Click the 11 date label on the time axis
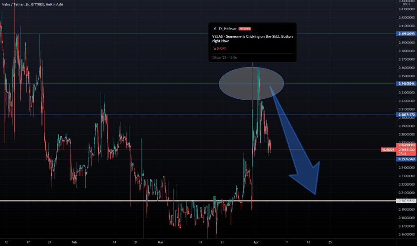The height and width of the screenshot is (246, 417). pyautogui.click(x=287, y=242)
